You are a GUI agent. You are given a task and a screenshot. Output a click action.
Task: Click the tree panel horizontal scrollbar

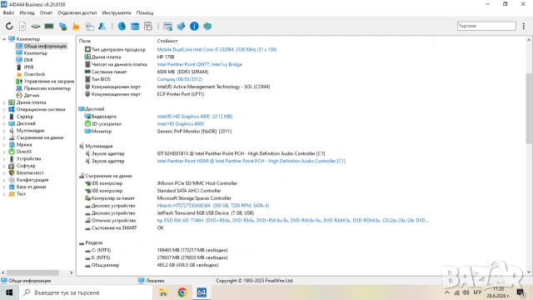tap(33, 272)
